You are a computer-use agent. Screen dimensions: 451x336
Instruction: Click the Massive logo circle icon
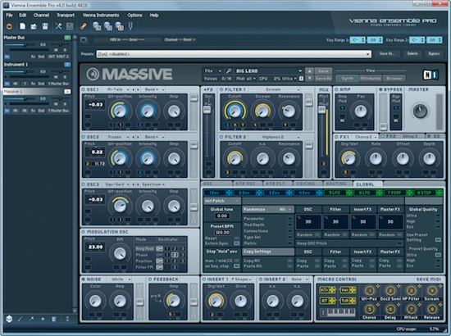[93, 74]
